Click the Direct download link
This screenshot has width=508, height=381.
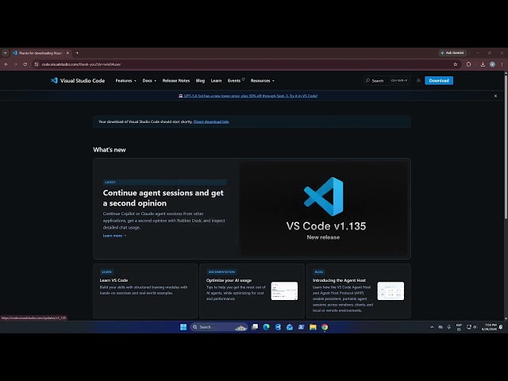tap(211, 121)
